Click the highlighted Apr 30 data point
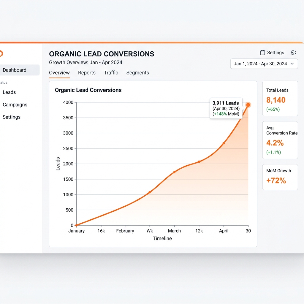This screenshot has width=304, height=304. point(248,105)
